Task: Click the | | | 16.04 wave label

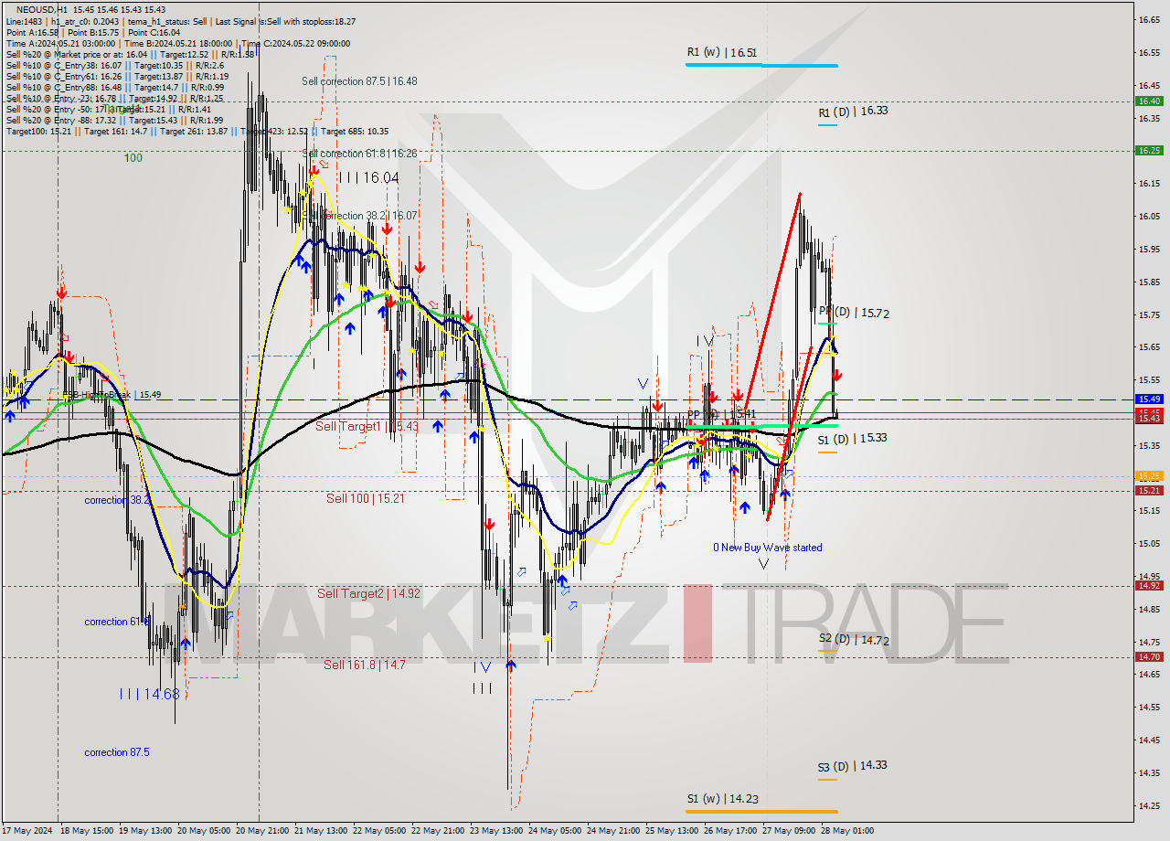Action: click(x=368, y=177)
